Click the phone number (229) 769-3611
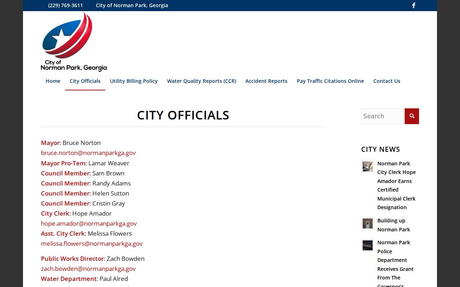The image size is (460, 287). pos(65,5)
